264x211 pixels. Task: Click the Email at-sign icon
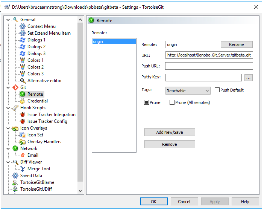(23, 155)
